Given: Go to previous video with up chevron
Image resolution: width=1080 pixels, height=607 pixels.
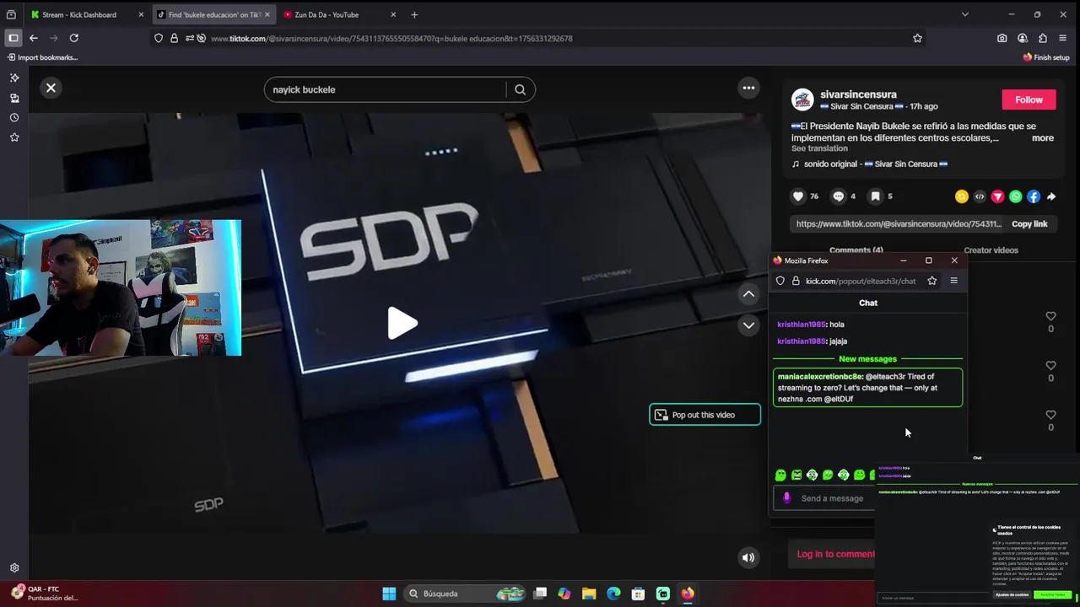Looking at the screenshot, I should pyautogui.click(x=748, y=293).
